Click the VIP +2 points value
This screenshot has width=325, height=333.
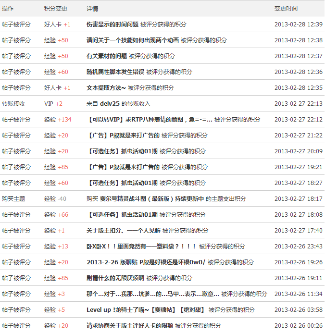pos(53,104)
